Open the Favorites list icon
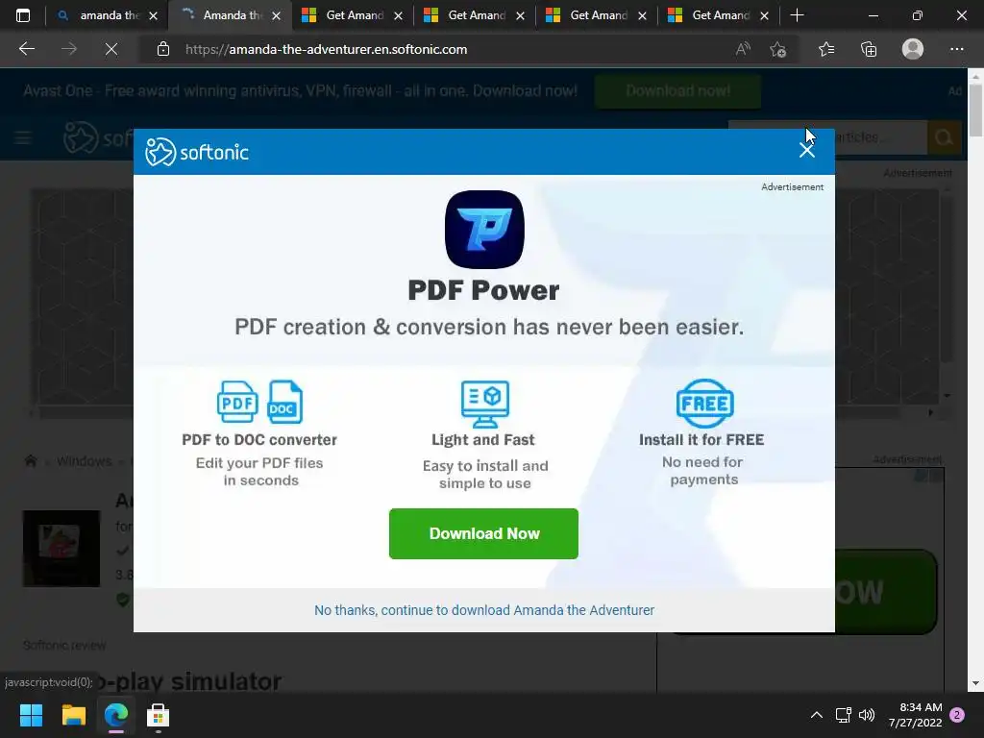Viewport: 984px width, 738px height. pos(826,49)
